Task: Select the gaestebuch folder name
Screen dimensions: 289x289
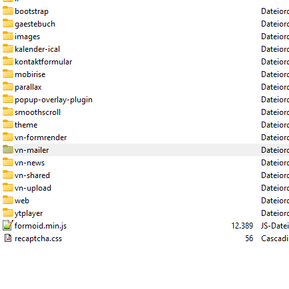Action: pyautogui.click(x=35, y=24)
